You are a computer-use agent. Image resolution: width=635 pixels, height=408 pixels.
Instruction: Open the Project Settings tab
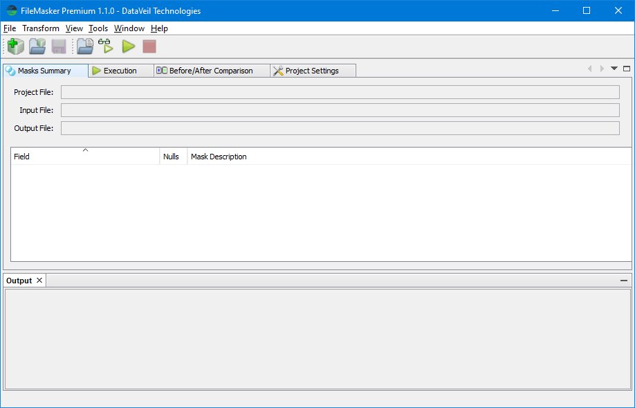313,71
